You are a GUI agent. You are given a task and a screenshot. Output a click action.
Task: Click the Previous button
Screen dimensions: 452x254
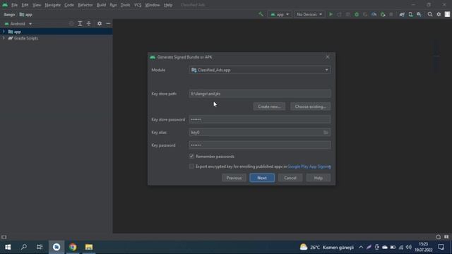point(234,178)
